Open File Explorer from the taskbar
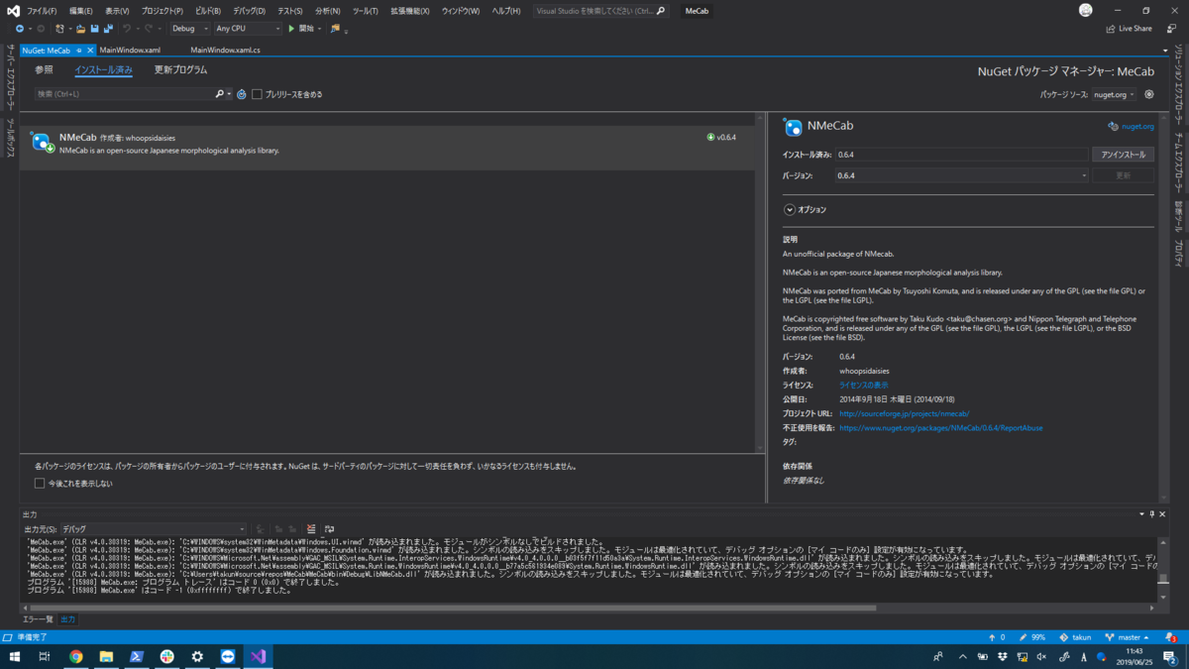 coord(106,656)
